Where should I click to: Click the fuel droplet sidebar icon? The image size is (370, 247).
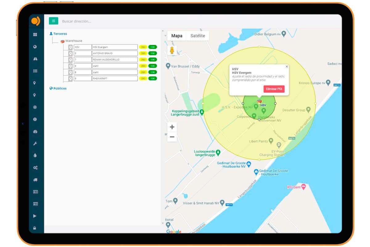(x=35, y=156)
